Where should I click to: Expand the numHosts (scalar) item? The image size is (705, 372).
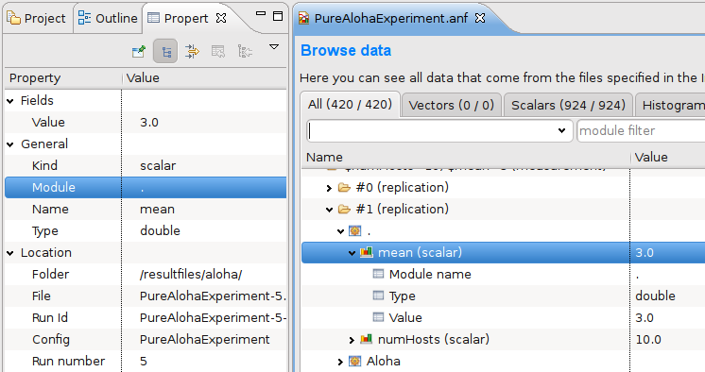pyautogui.click(x=352, y=340)
